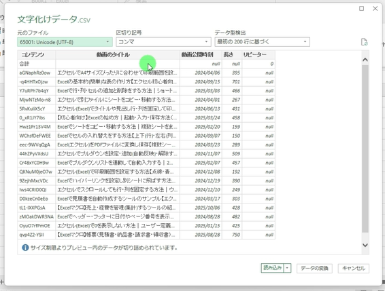Select the 動画公開時刻 column header
Viewport: 385px width, 291px height.
click(x=201, y=55)
